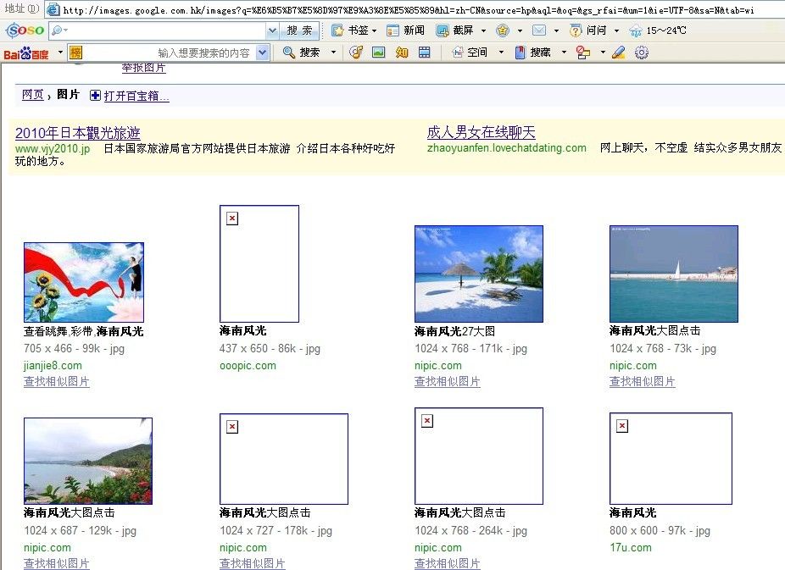Expand the 打开百宝箱 plus toggle

[x=95, y=96]
